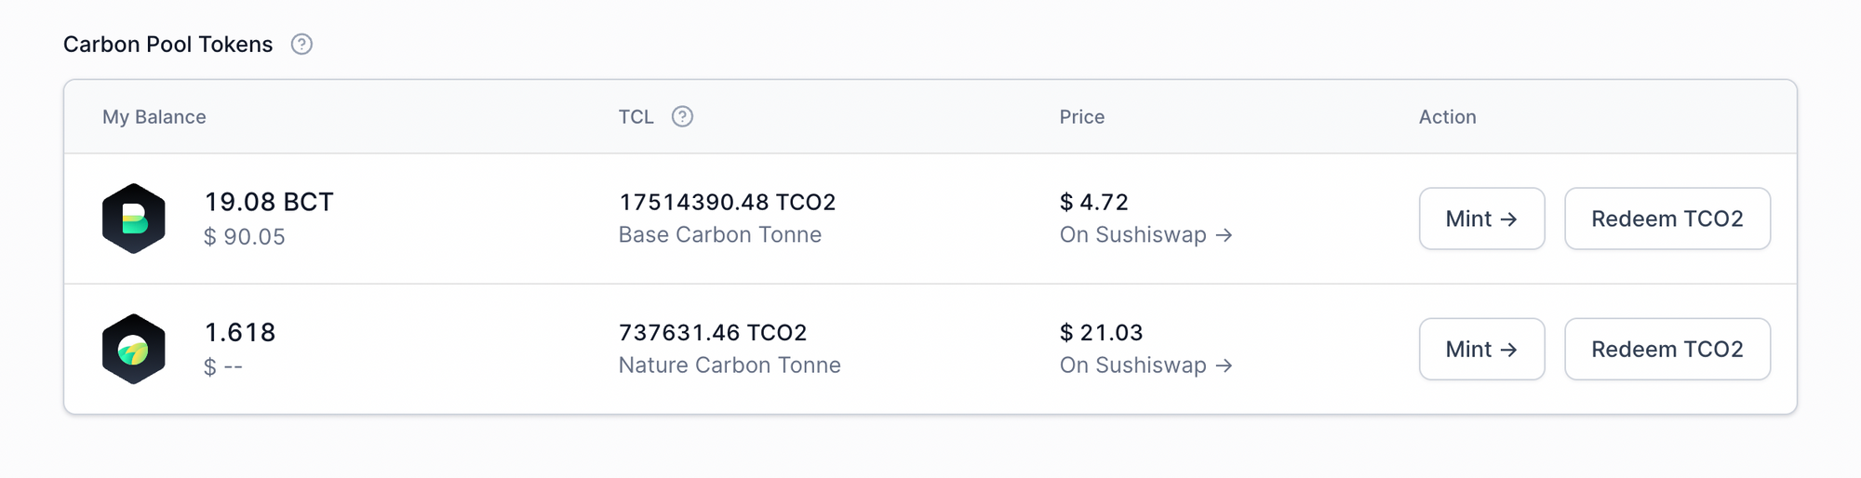This screenshot has width=1861, height=478.
Task: Click the 737631.46 TCO2 value
Action: (x=713, y=333)
